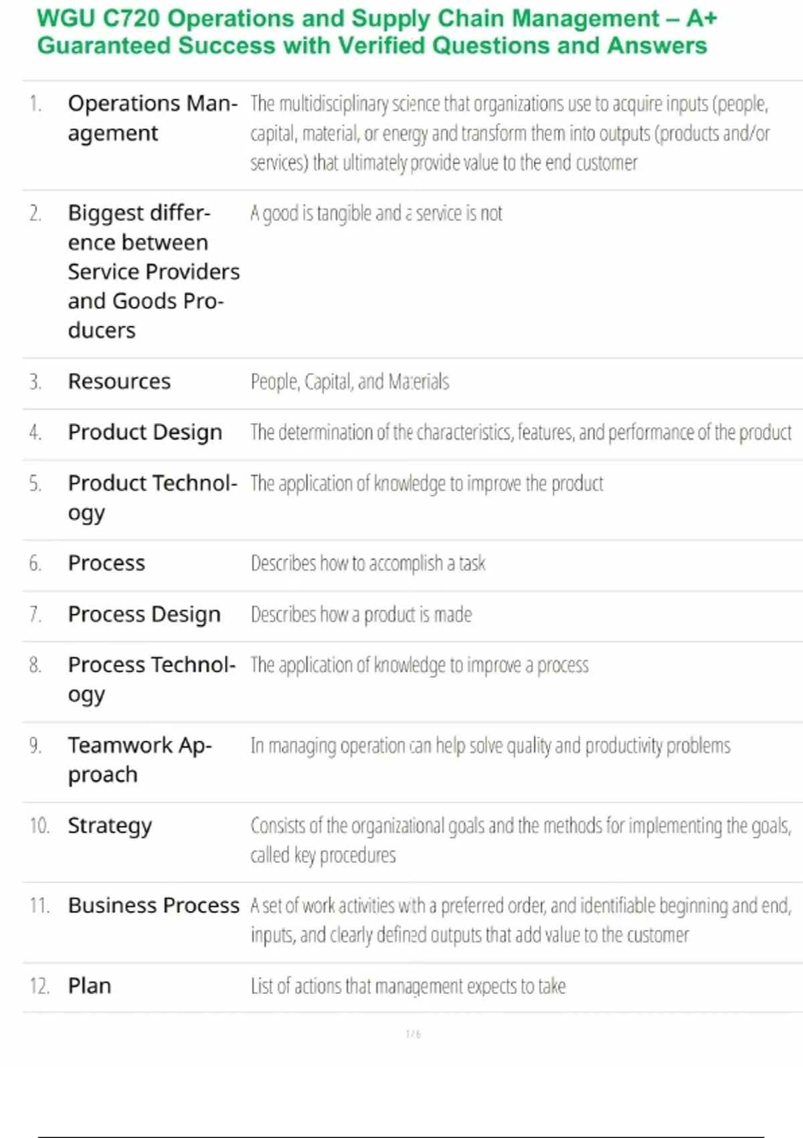
Task: Select the Process Design term
Action: tap(144, 615)
